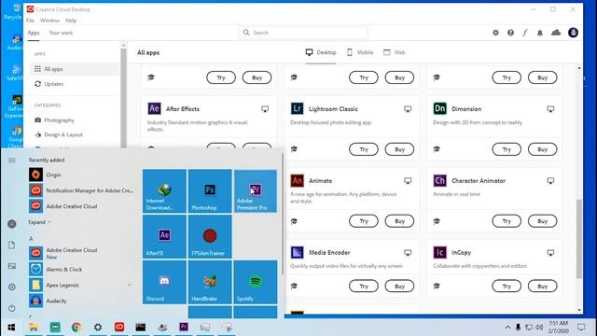597x336 pixels.
Task: Open the Help menu
Action: pyautogui.click(x=71, y=21)
